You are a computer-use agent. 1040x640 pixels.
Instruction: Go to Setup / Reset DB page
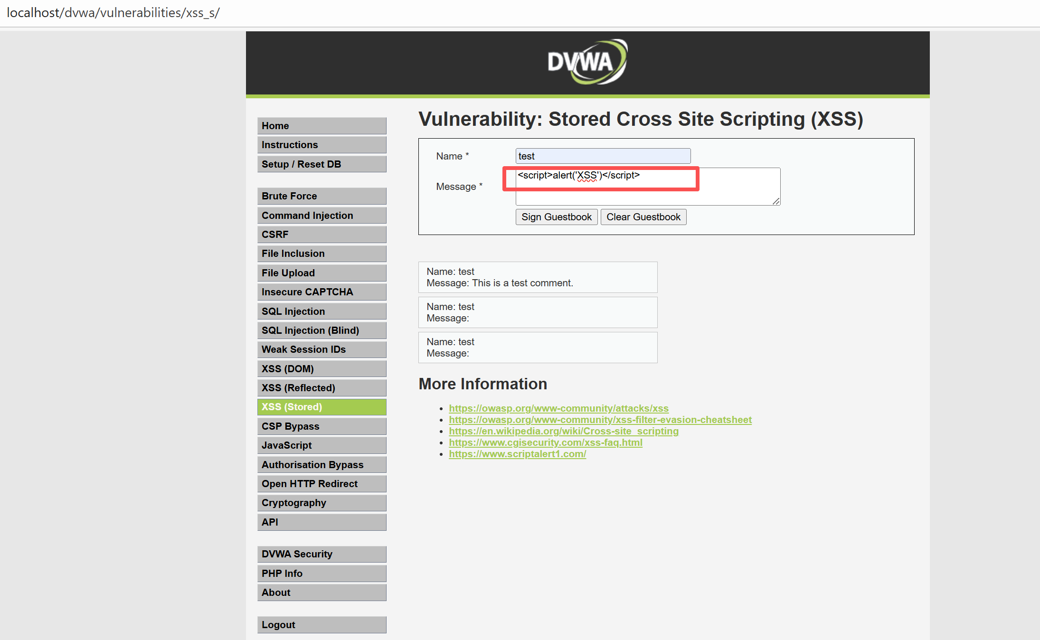(x=321, y=164)
